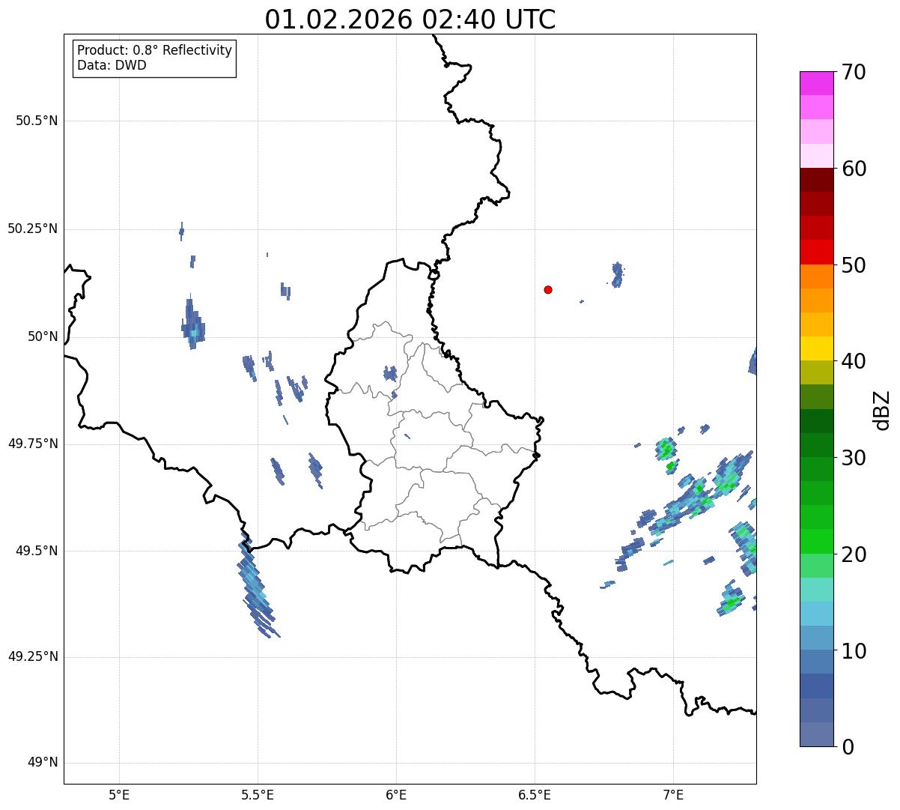Click the '5°E' longitude label

point(119,795)
